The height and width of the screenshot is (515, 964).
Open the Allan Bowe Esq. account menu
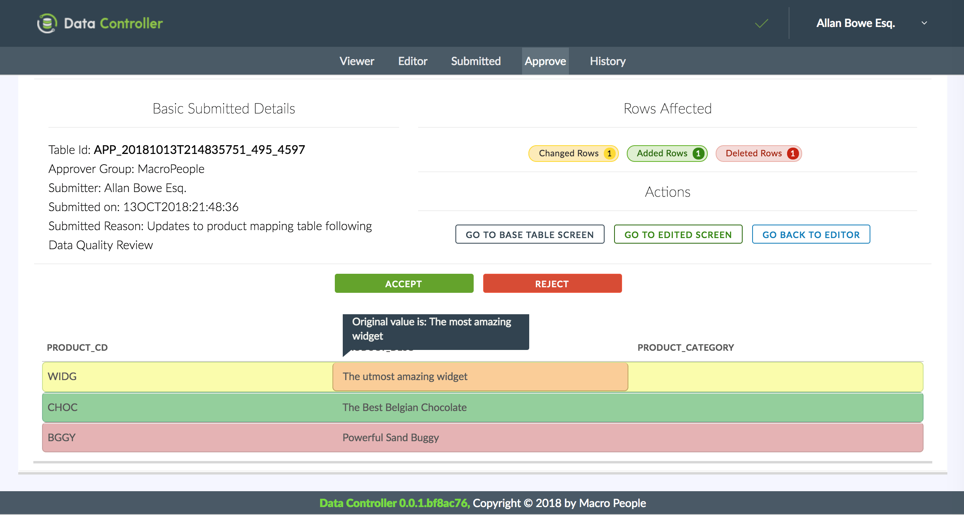click(x=855, y=23)
